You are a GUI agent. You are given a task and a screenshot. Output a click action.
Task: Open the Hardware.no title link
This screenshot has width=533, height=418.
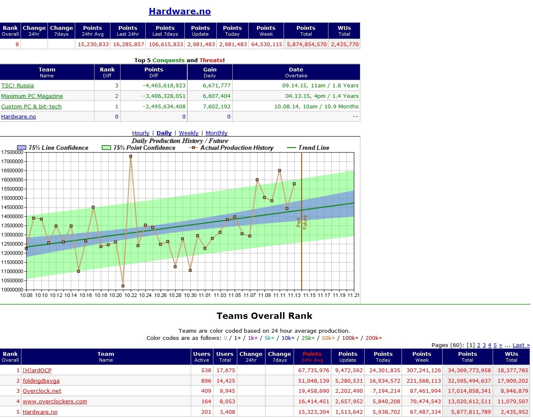point(180,11)
